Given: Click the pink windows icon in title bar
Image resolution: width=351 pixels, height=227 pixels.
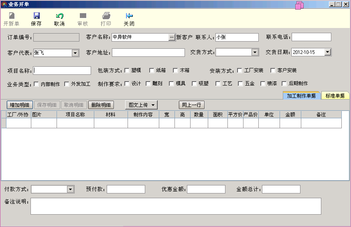Looking at the screenshot, I should [299, 5].
